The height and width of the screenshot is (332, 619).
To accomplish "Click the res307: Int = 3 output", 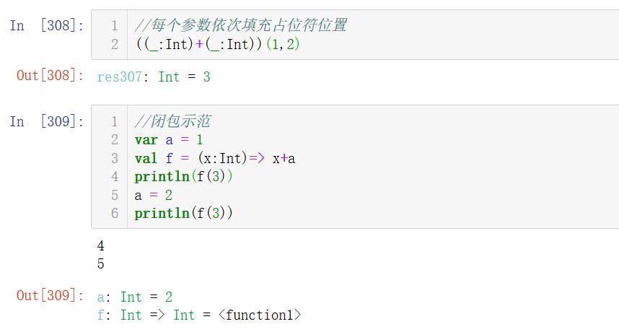I will click(153, 77).
